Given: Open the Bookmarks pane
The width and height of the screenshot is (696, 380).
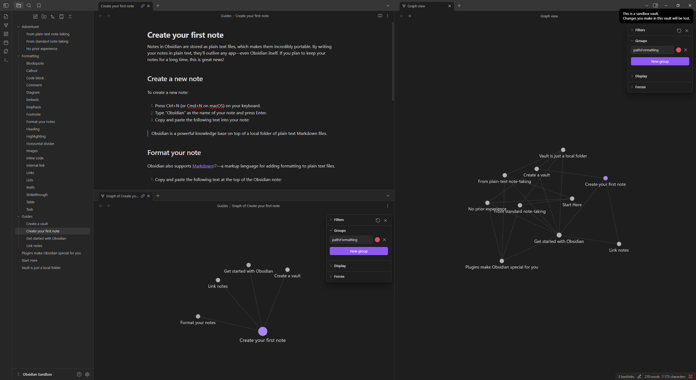Looking at the screenshot, I should click(x=39, y=5).
